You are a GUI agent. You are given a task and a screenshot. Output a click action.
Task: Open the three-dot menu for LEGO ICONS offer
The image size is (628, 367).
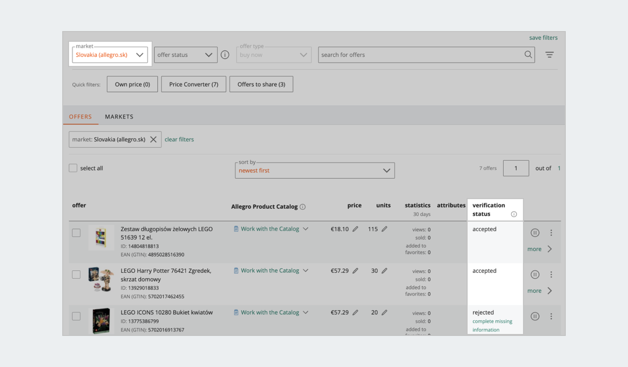pos(551,316)
